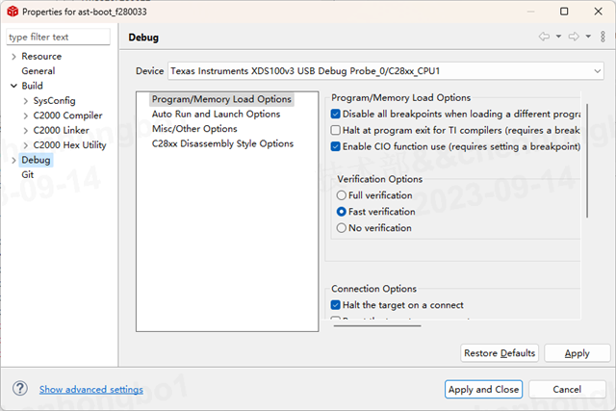616x411 pixels.
Task: Open Show advanced settings link
Action: 91,390
